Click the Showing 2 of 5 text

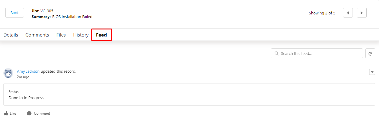(x=322, y=13)
